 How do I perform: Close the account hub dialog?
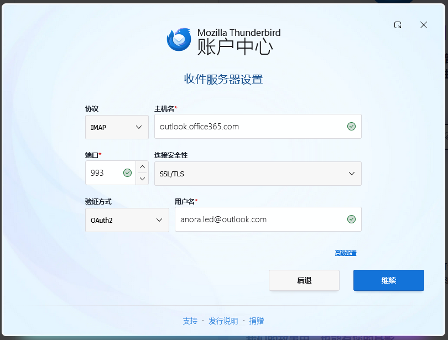(424, 25)
